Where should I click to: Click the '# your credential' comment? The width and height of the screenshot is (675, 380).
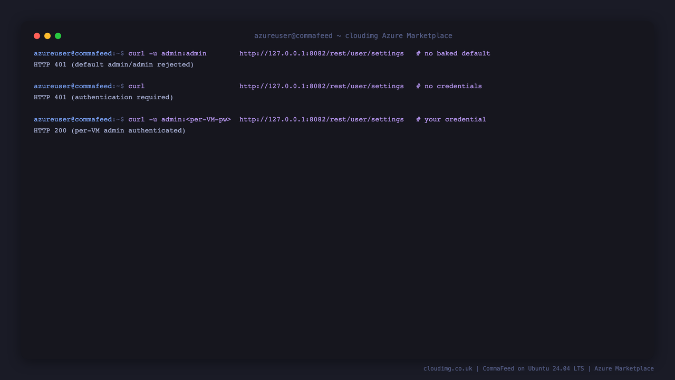pos(451,119)
